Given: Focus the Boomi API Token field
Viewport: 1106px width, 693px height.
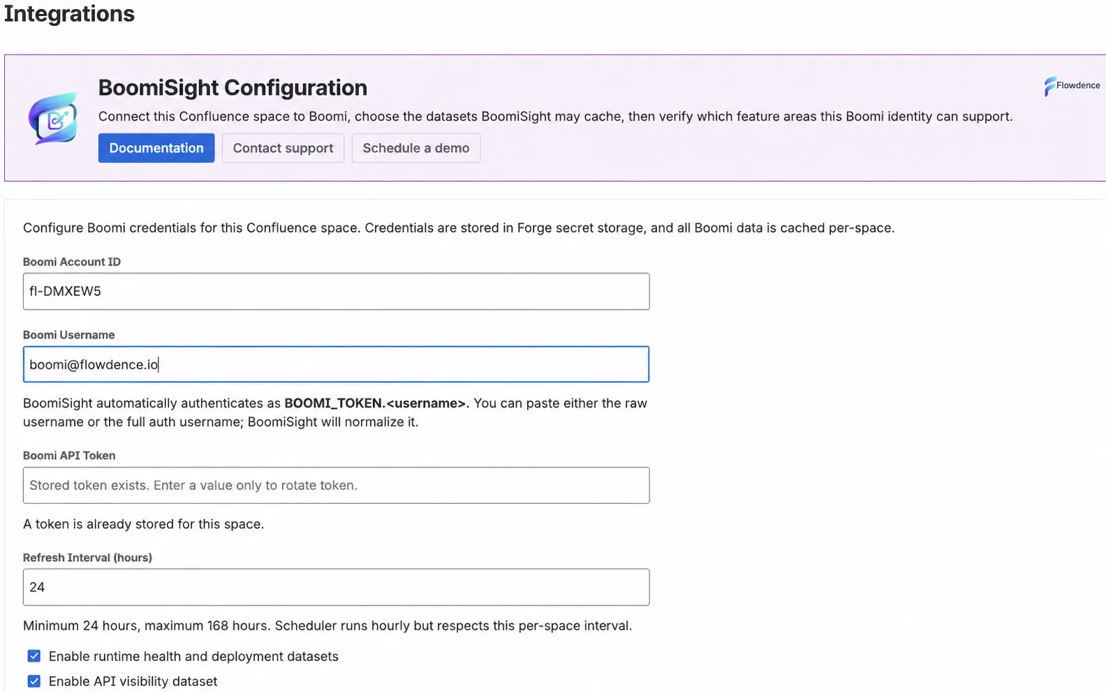Looking at the screenshot, I should 336,485.
